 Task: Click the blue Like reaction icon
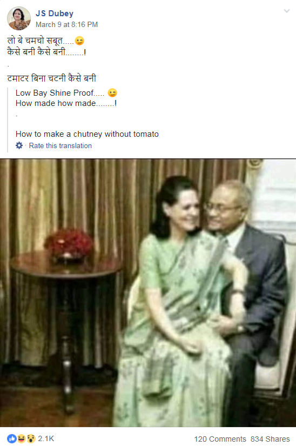coord(12,438)
